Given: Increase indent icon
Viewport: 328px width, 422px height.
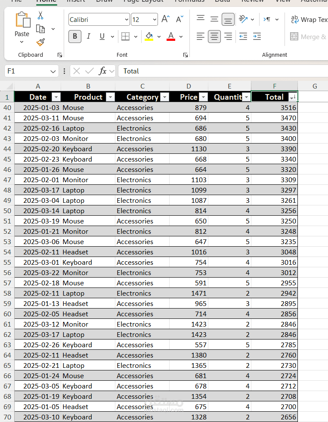Looking at the screenshot, I should click(257, 37).
